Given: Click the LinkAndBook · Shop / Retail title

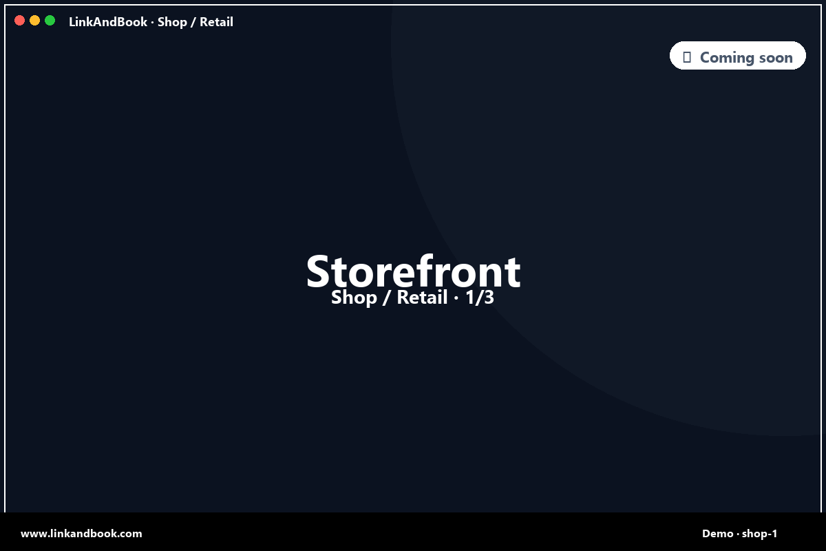Looking at the screenshot, I should [x=151, y=22].
